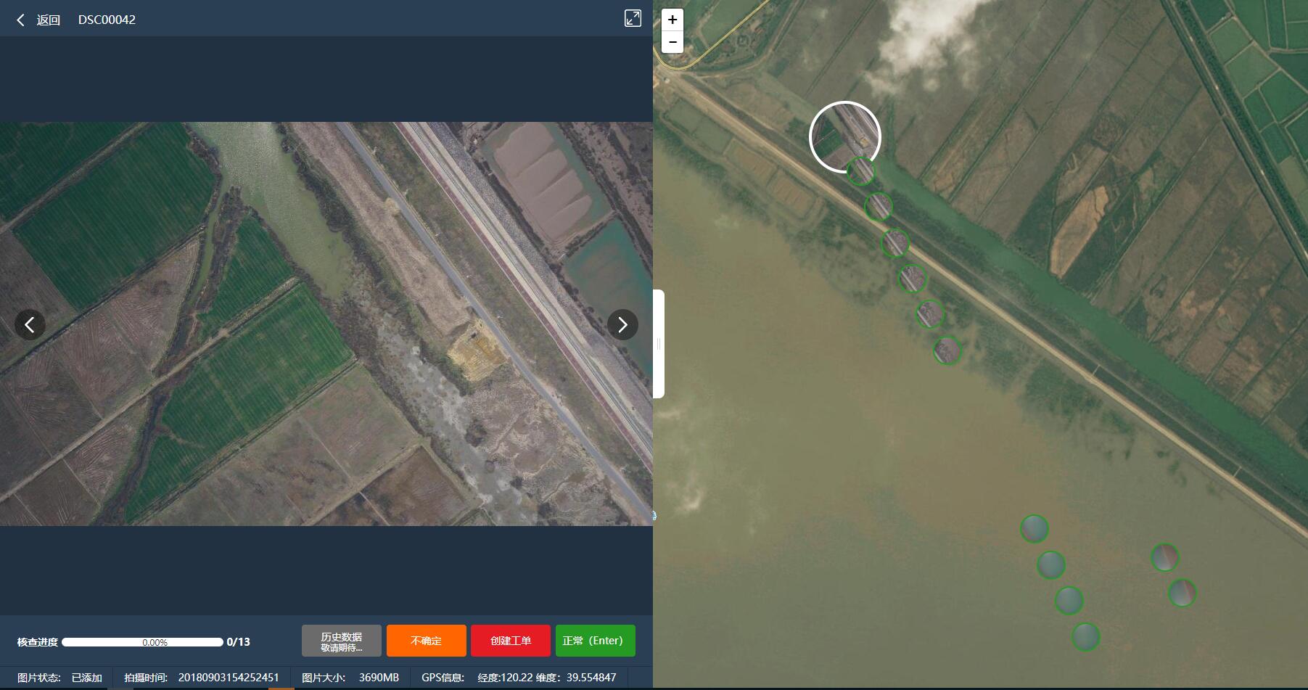Select the green marker overlapping the white circle

click(x=861, y=172)
